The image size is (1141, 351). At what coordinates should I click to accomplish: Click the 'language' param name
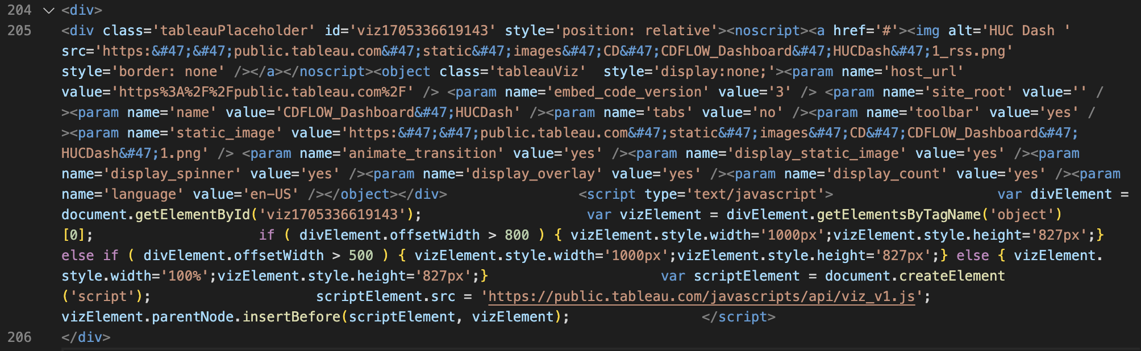click(x=144, y=194)
